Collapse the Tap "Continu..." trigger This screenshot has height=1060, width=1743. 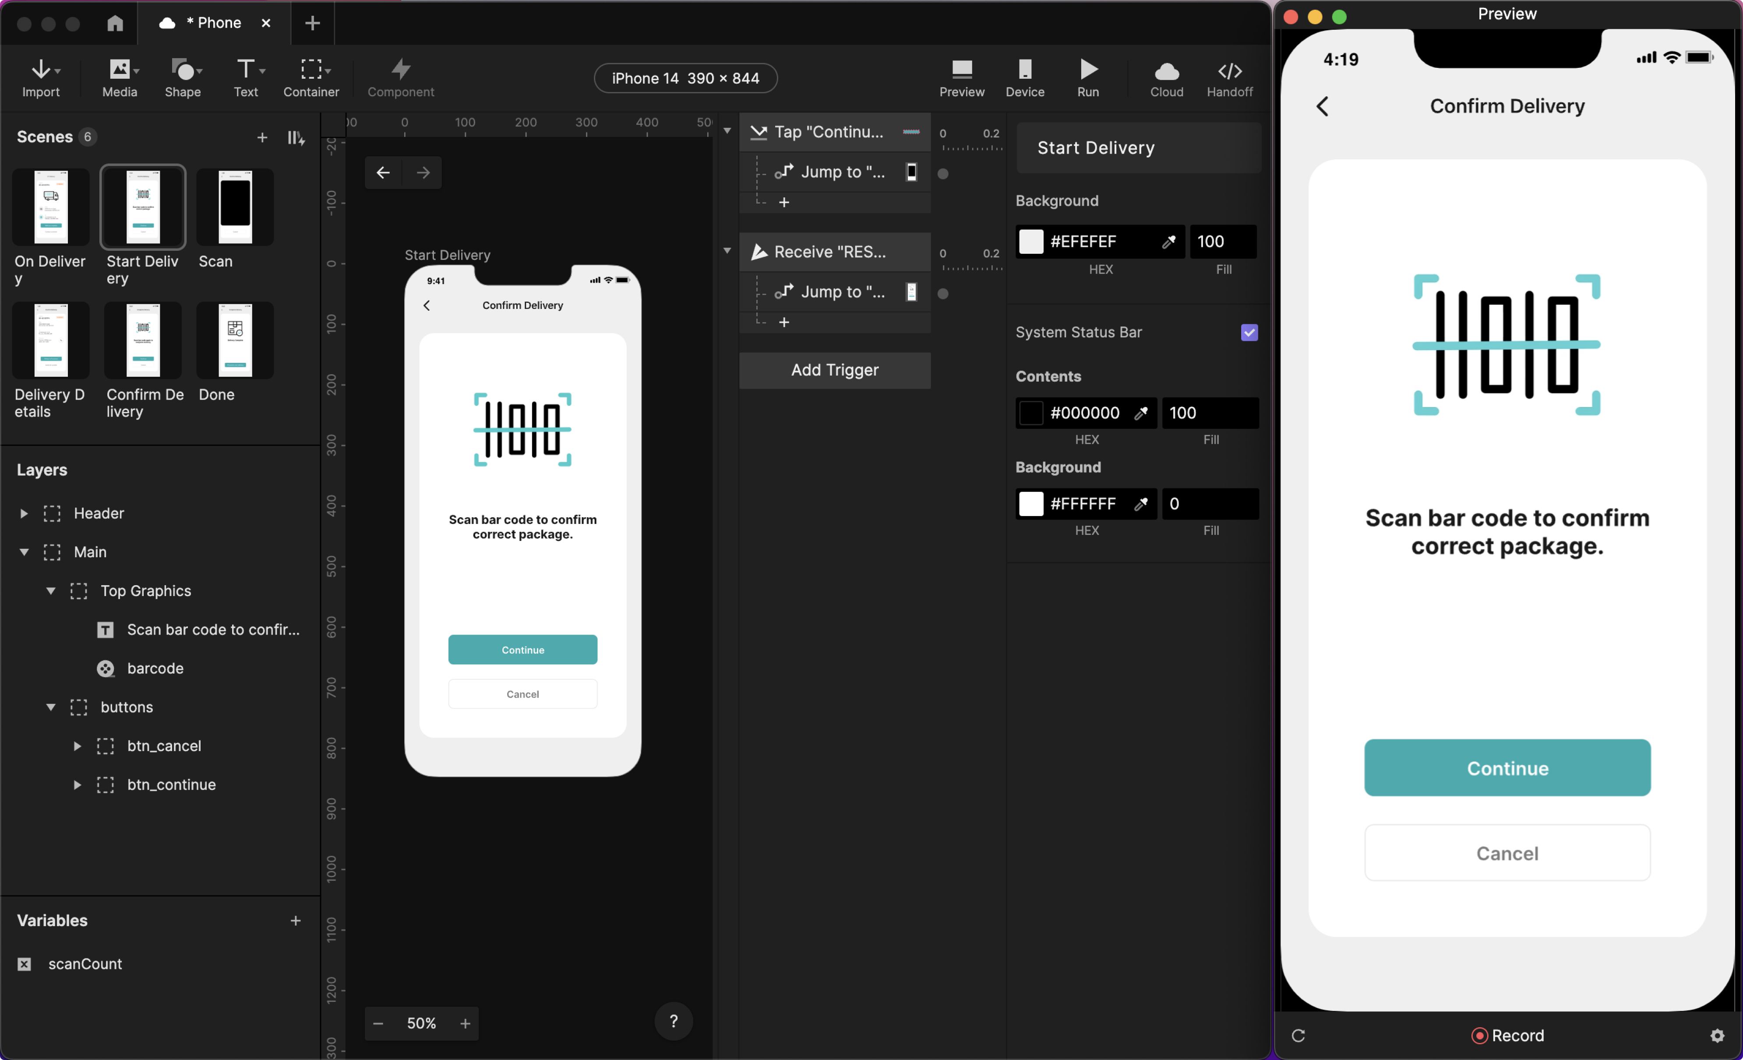727,132
